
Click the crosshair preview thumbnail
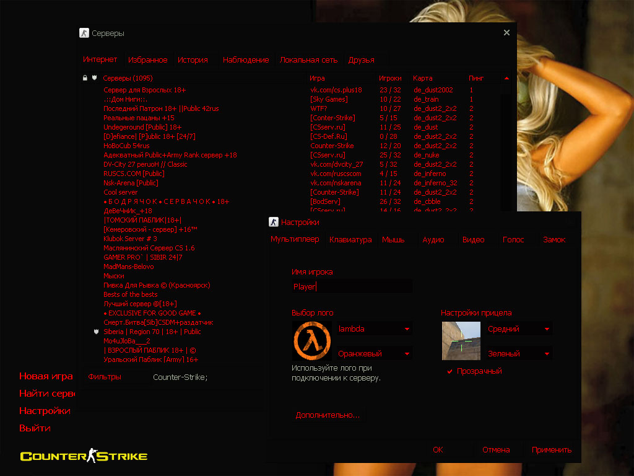click(x=461, y=341)
